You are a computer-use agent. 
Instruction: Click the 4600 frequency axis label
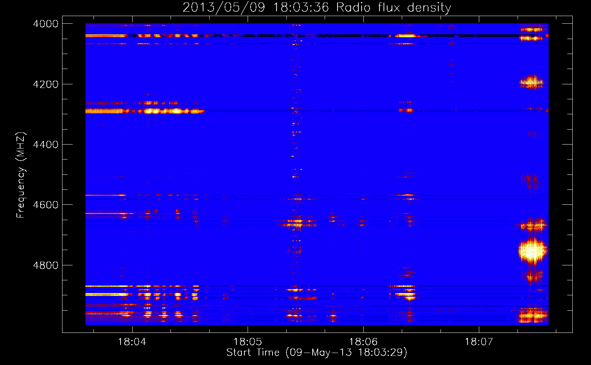click(x=46, y=205)
